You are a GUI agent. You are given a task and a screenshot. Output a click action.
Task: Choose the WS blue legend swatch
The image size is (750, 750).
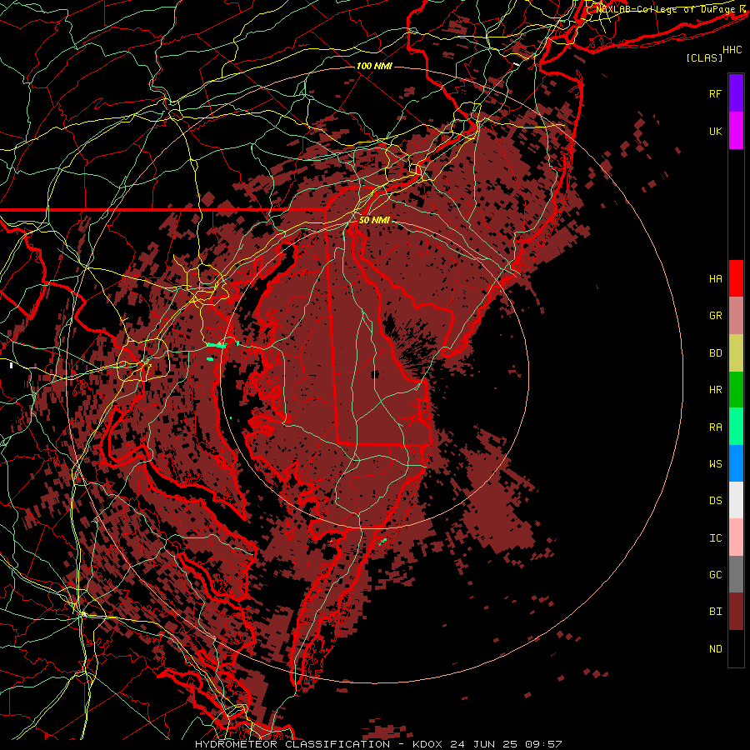736,463
